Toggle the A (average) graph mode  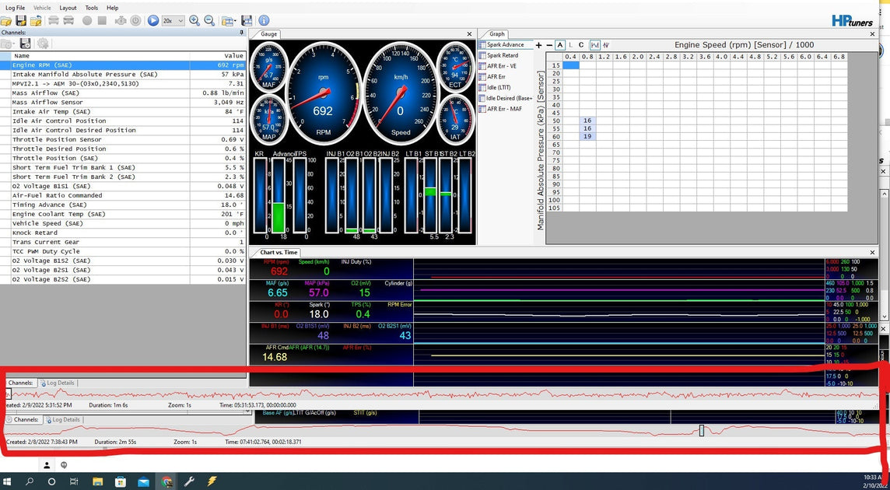[x=560, y=45]
